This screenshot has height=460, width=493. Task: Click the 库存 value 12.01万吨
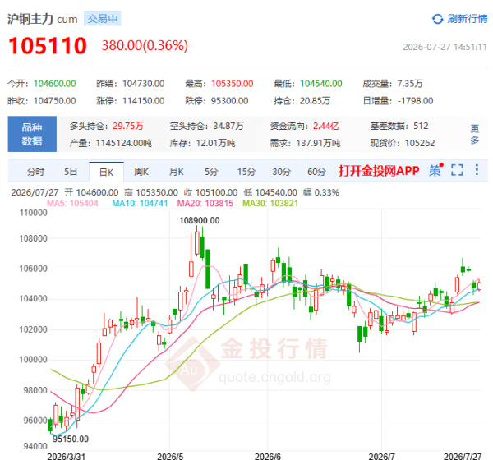pos(215,144)
